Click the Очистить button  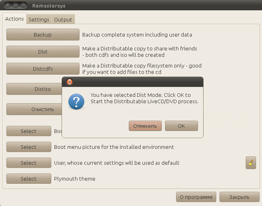point(43,109)
